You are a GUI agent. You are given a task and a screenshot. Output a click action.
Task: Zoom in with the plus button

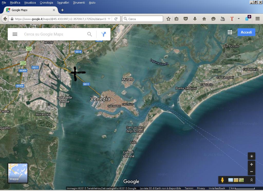pyautogui.click(x=251, y=164)
